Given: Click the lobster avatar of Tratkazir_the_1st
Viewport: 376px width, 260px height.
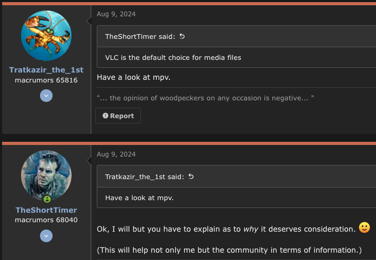Looking at the screenshot, I should pyautogui.click(x=46, y=36).
